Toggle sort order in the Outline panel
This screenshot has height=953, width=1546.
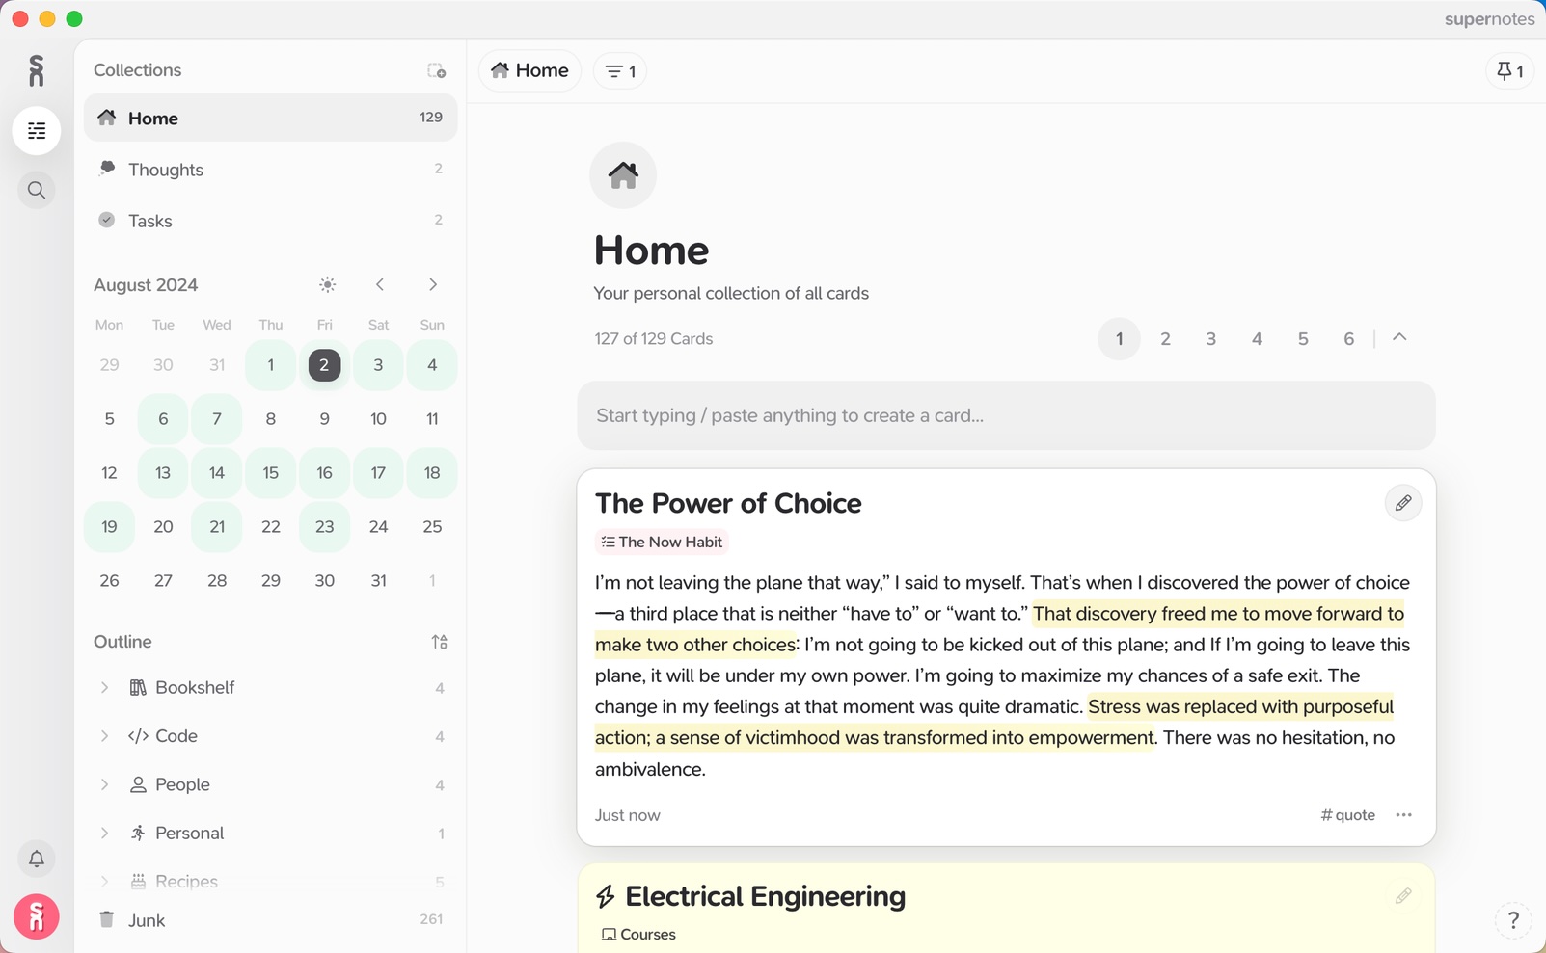pos(440,641)
